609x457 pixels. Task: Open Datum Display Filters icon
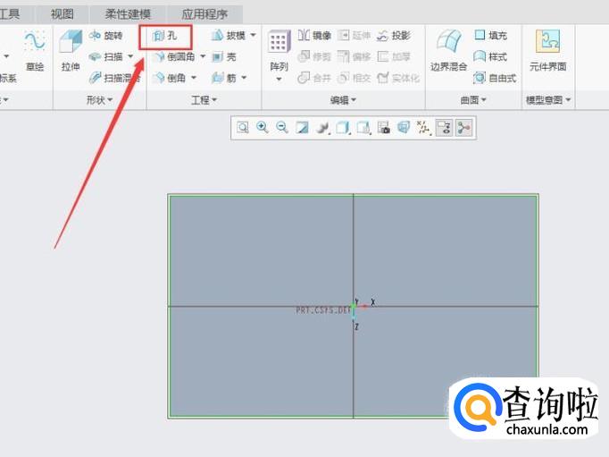pos(424,128)
